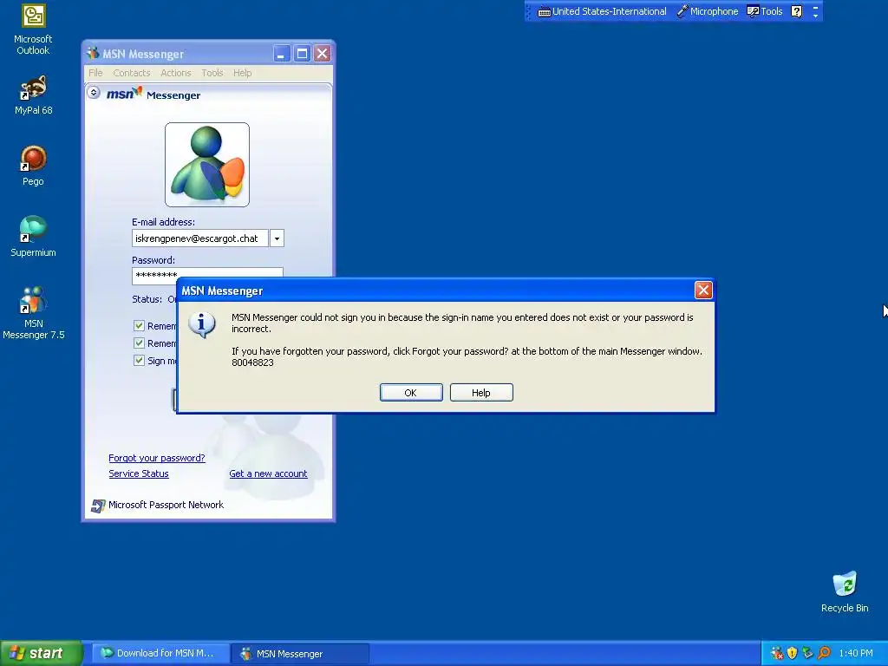
Task: Click Get a new account link
Action: pos(269,473)
